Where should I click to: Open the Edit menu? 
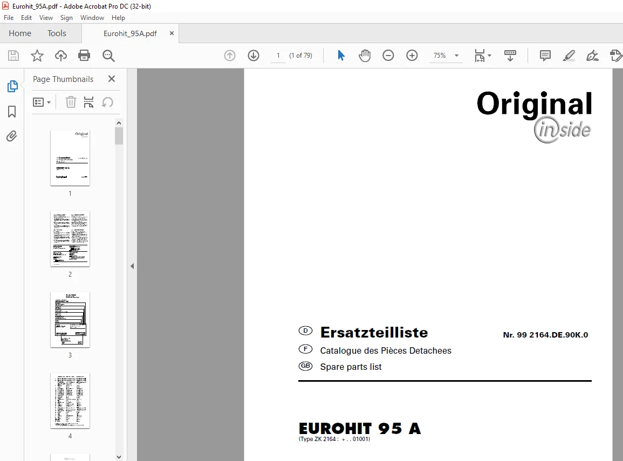point(26,18)
